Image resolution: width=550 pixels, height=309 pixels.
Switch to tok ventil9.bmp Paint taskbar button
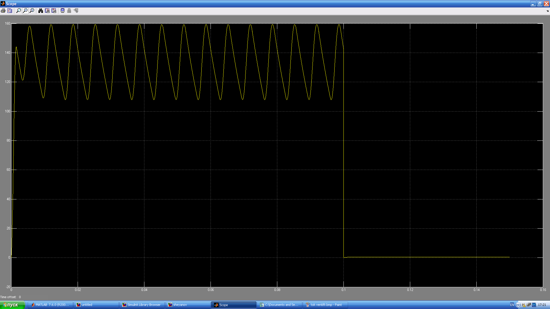click(x=325, y=305)
